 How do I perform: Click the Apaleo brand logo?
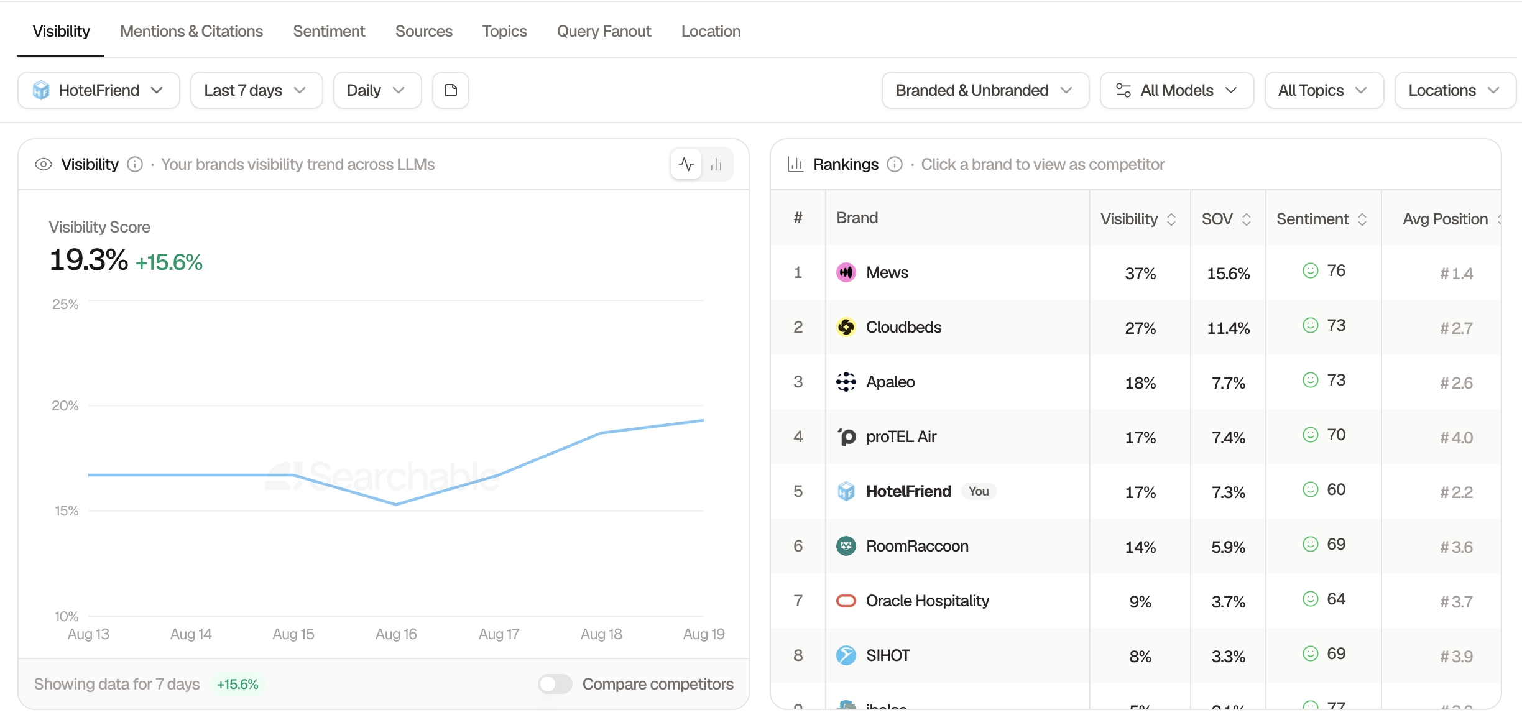coord(846,382)
